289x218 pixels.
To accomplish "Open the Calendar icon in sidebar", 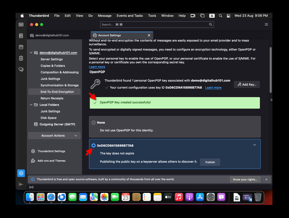I will click(21, 47).
